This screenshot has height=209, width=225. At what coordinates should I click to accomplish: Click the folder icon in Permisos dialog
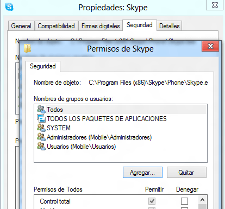pyautogui.click(x=27, y=48)
